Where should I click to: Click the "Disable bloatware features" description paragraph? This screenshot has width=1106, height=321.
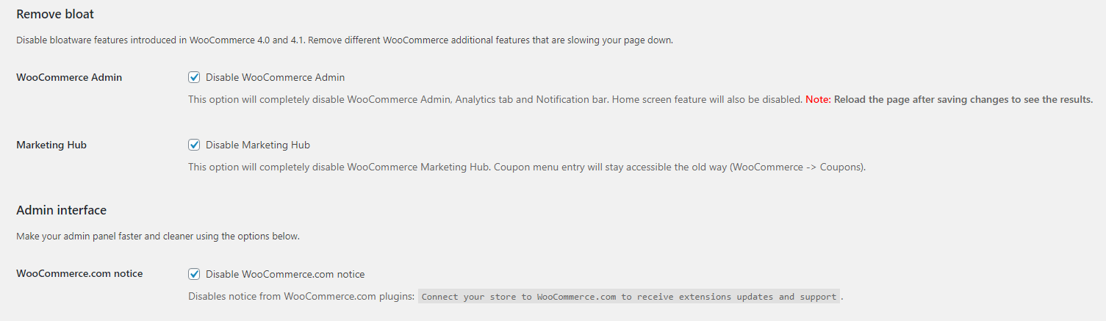point(345,40)
